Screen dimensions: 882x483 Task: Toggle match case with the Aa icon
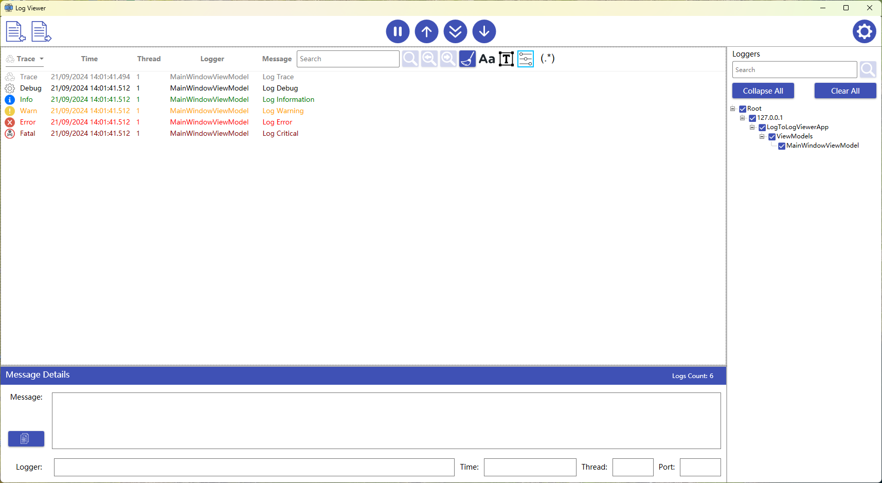[x=487, y=59]
